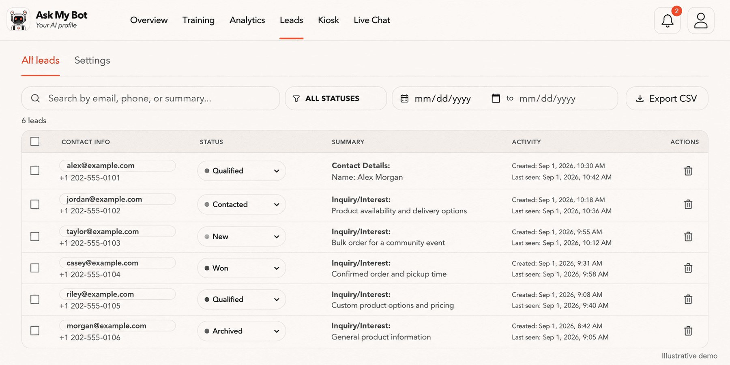This screenshot has width=730, height=365.
Task: Click 'Custom product options and pricing' summary
Action: click(393, 305)
